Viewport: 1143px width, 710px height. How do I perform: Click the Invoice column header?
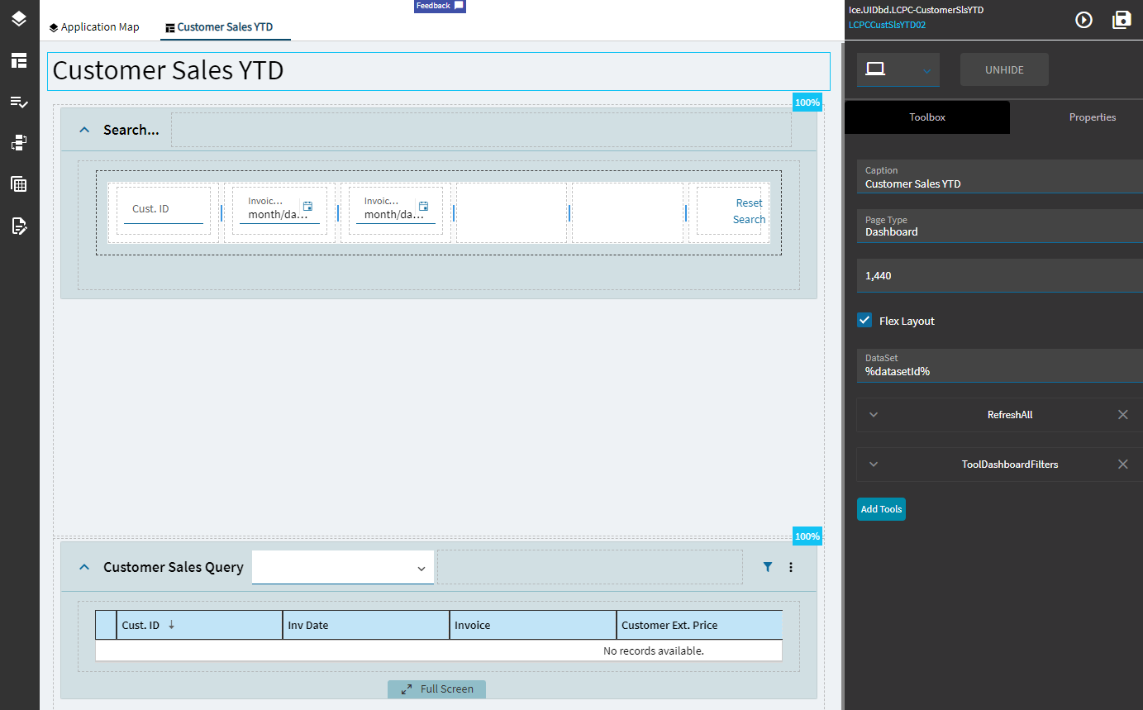(x=533, y=625)
